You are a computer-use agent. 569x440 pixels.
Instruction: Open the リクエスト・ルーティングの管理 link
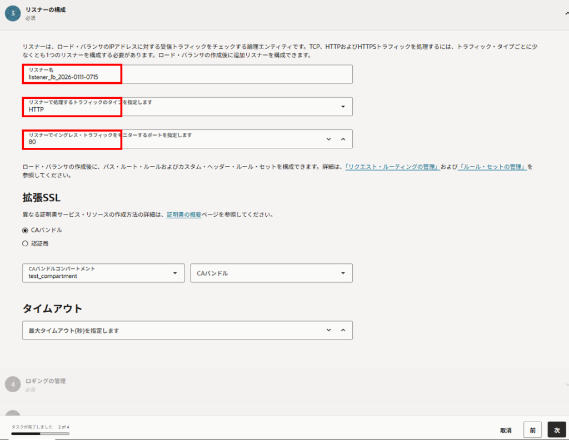coord(392,167)
